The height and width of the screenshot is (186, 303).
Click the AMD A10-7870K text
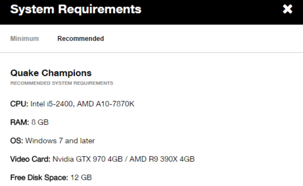point(106,104)
